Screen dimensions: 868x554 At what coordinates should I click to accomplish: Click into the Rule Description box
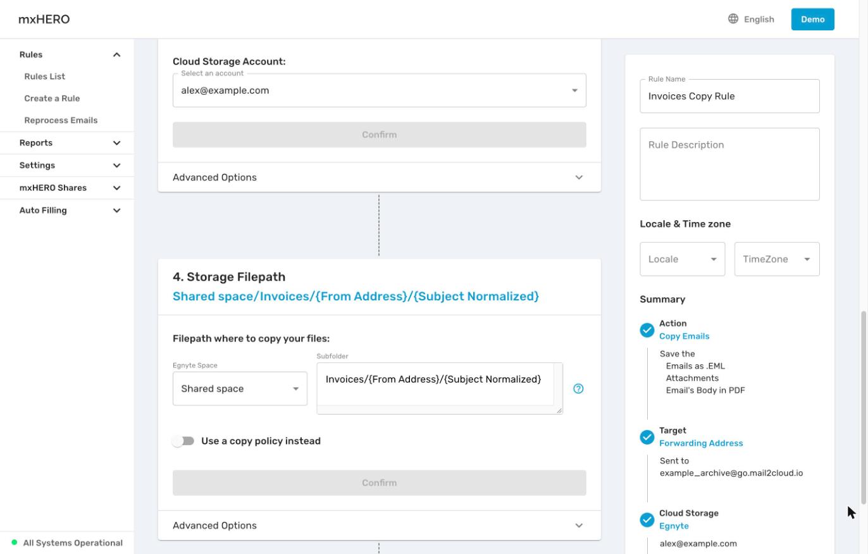tap(729, 164)
